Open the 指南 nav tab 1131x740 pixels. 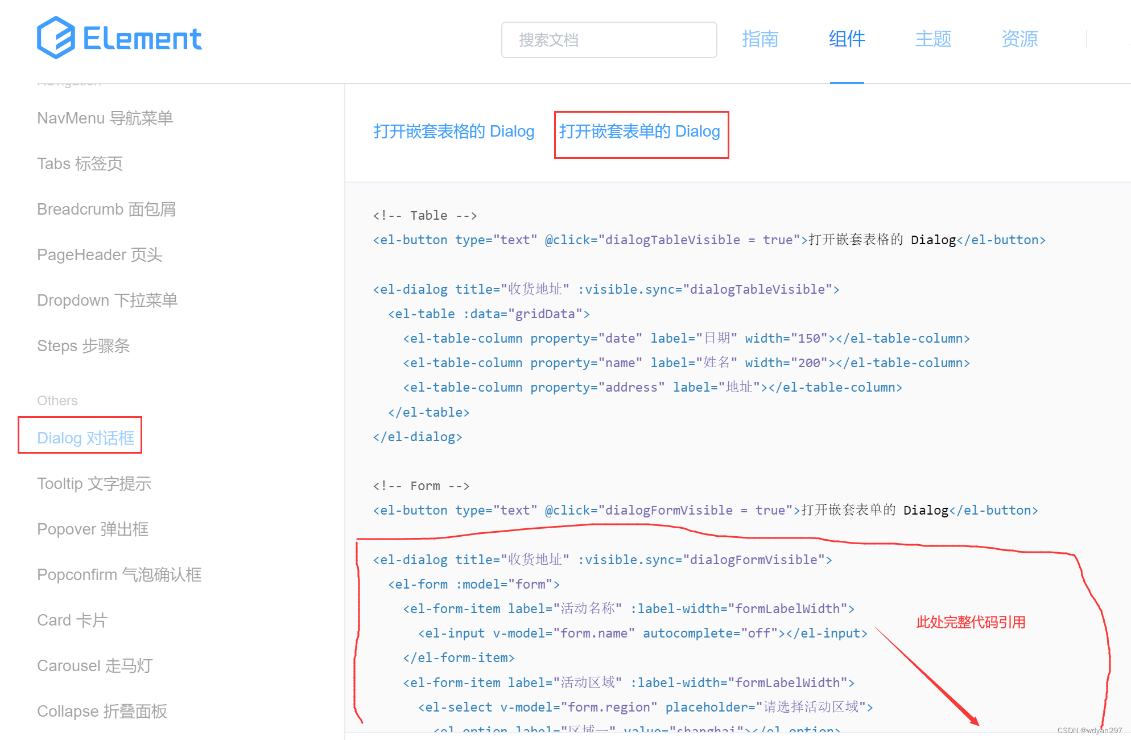pos(760,39)
